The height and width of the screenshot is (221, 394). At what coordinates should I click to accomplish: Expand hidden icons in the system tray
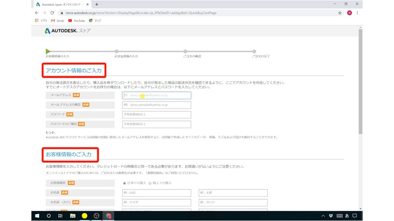pos(323,216)
